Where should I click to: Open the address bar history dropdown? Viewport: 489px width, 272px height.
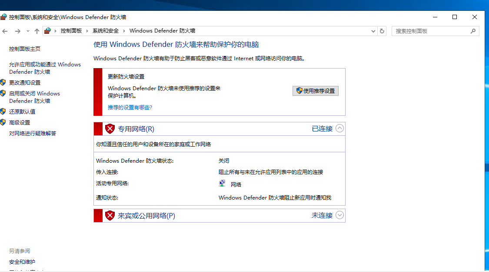click(x=373, y=31)
